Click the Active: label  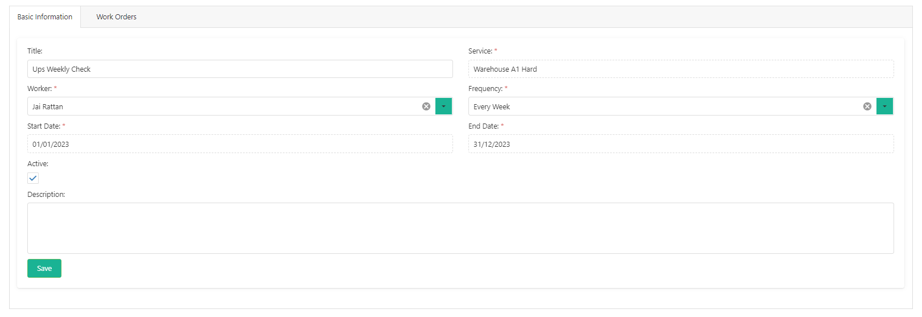click(x=38, y=164)
